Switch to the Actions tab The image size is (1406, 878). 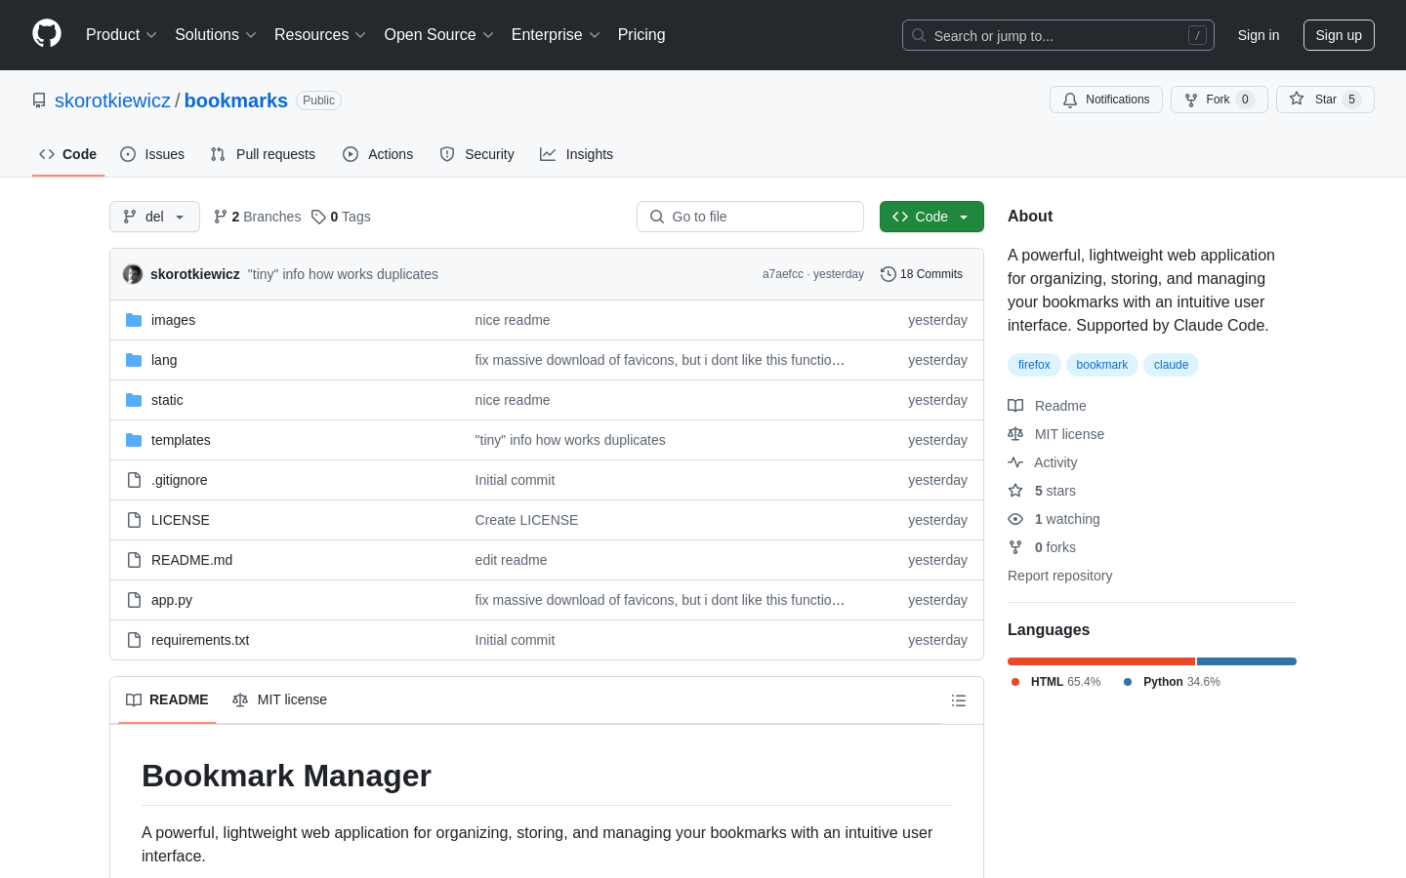[378, 154]
